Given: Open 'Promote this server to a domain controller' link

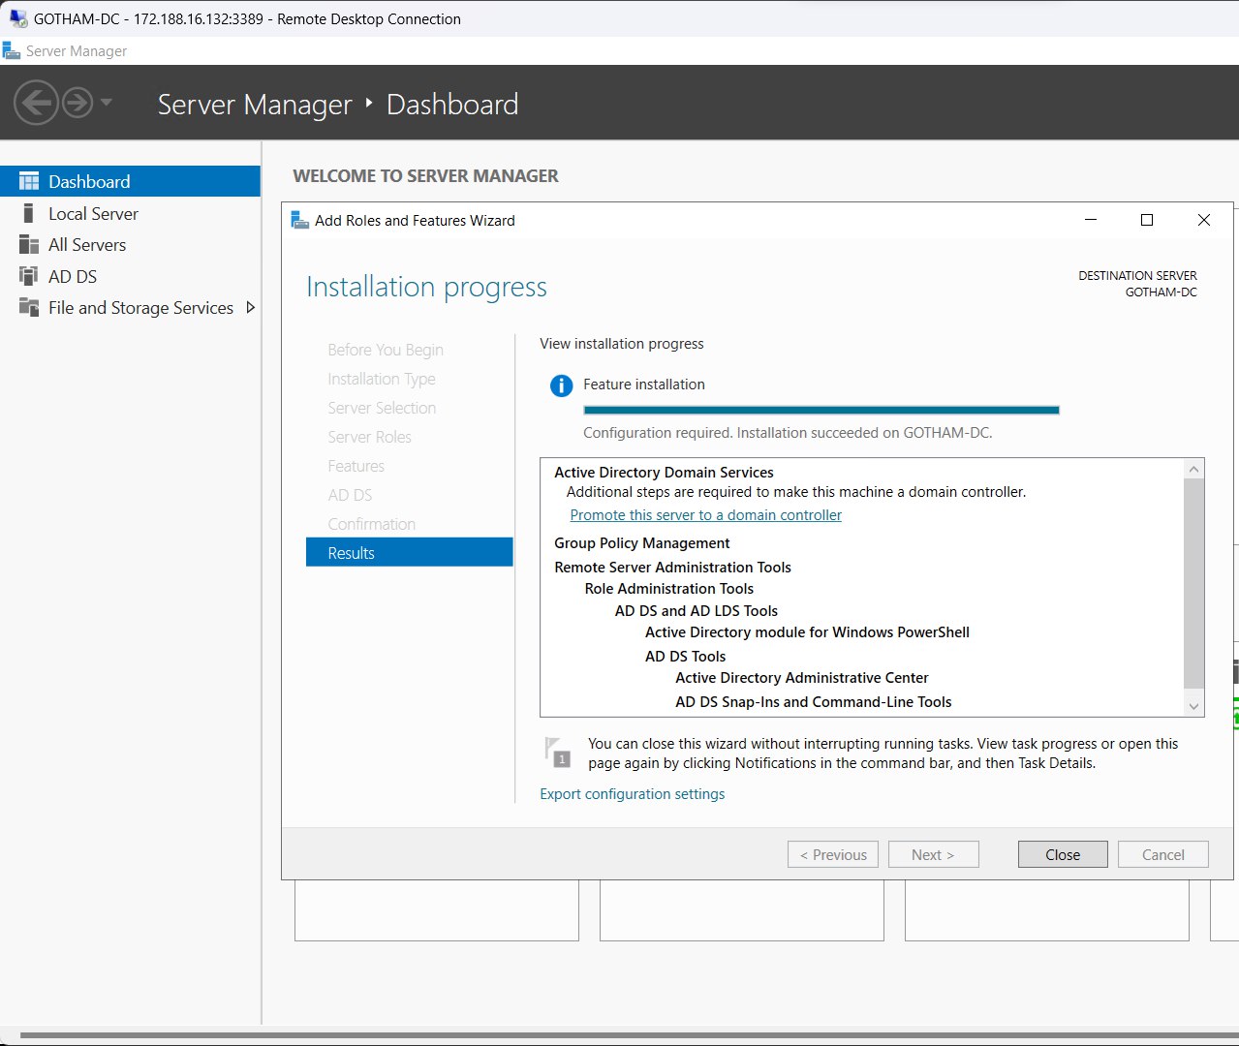Looking at the screenshot, I should 705,514.
